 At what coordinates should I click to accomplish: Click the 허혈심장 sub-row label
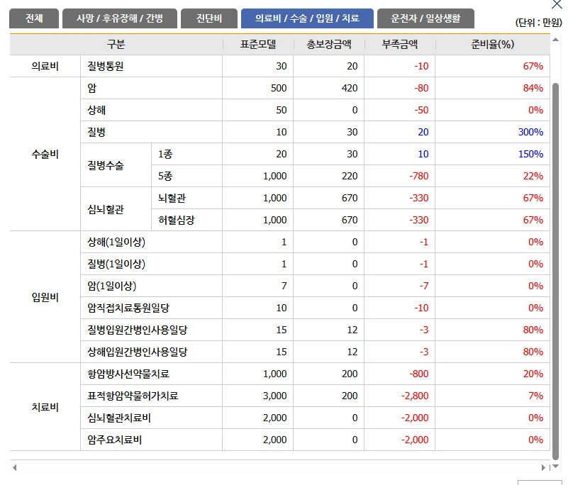tap(177, 221)
